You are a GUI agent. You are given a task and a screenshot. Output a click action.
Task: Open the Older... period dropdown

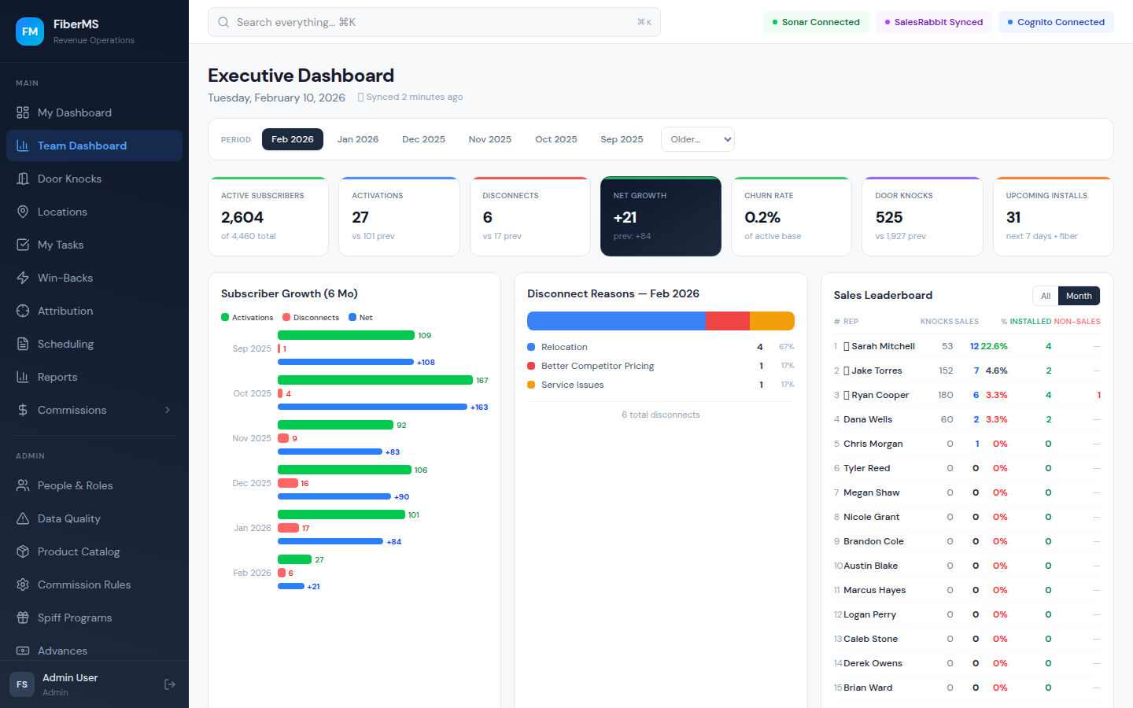click(697, 139)
